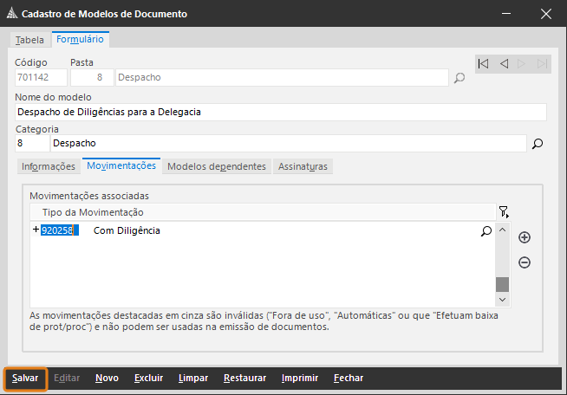The width and height of the screenshot is (567, 395).
Task: Click the Categoria name field Despacho
Action: pyautogui.click(x=288, y=144)
